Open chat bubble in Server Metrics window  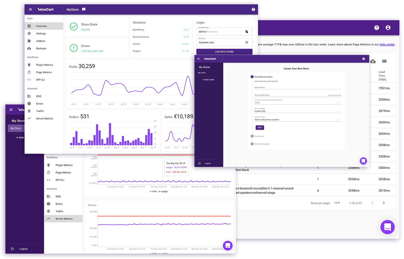click(228, 246)
